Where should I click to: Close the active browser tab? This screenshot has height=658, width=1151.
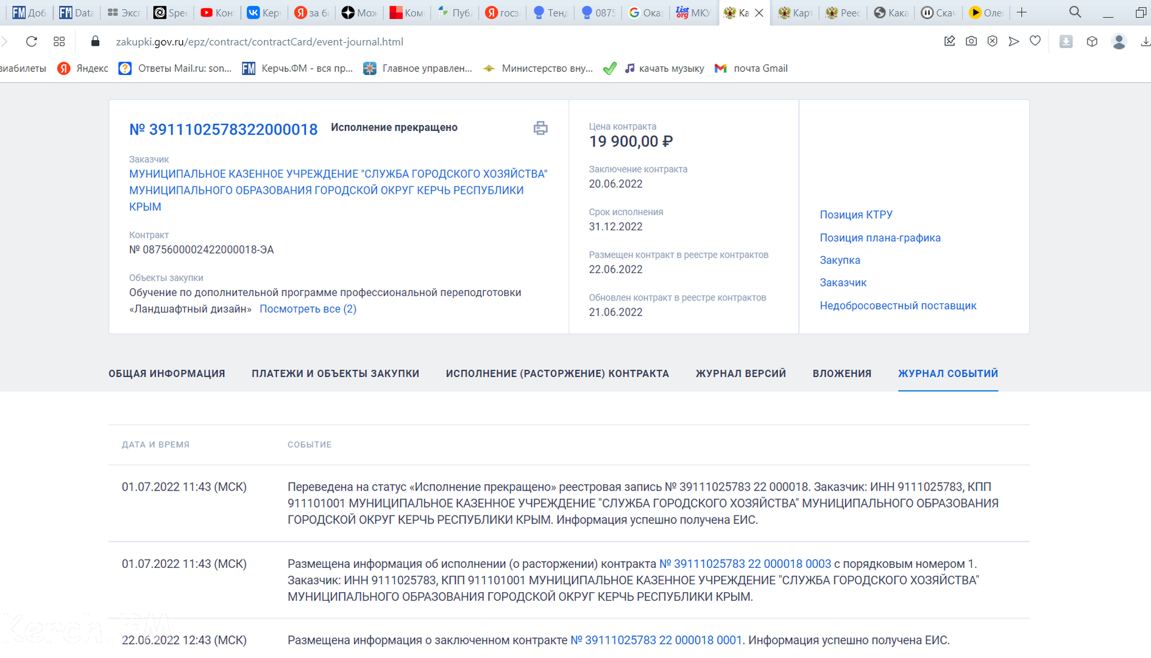pos(759,12)
